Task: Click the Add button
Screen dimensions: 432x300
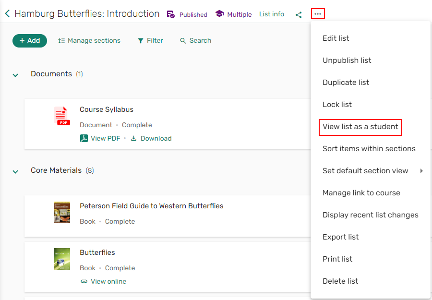Action: (30, 41)
